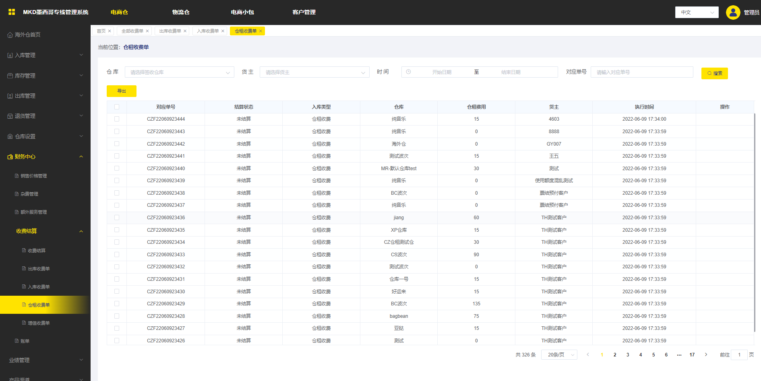The image size is (761, 381).
Task: Close the 出库收费单 tab using X icon
Action: 185,31
